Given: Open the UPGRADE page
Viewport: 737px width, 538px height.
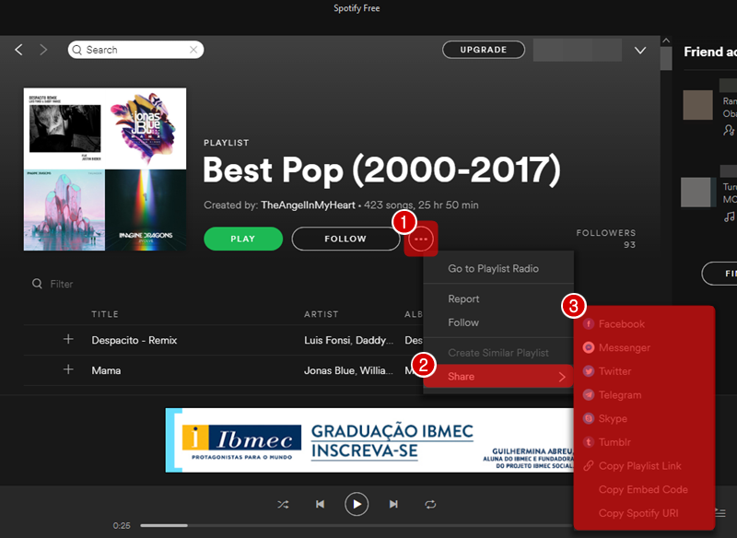Looking at the screenshot, I should 484,49.
